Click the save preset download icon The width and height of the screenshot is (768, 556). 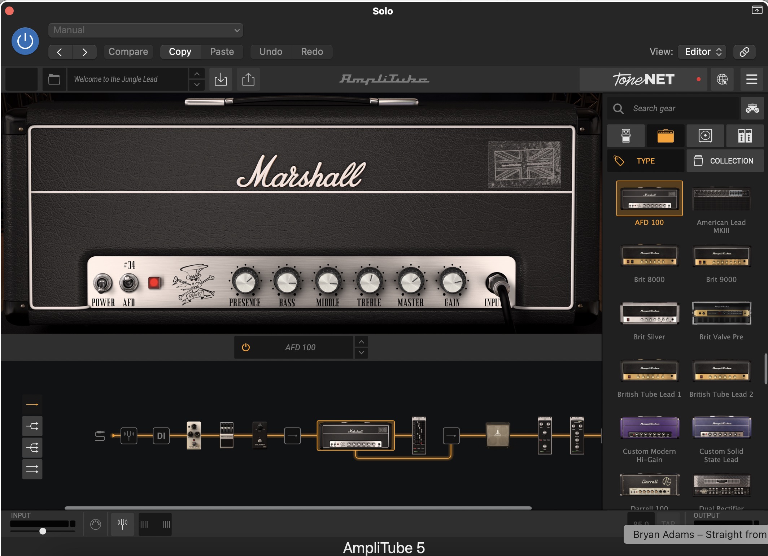(x=221, y=79)
